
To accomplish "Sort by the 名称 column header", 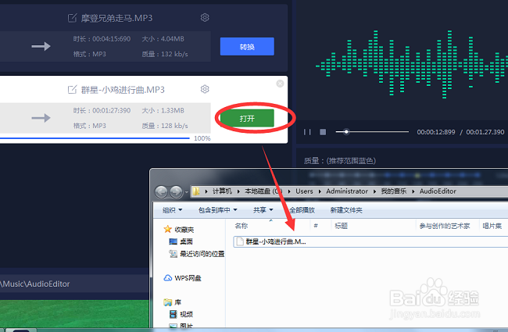I will tap(241, 226).
